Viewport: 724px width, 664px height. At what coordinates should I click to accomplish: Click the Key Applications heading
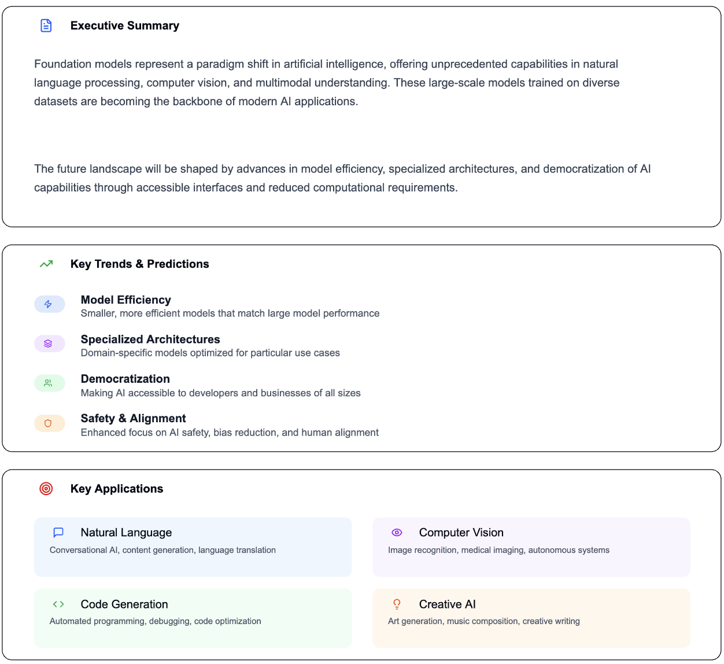pyautogui.click(x=117, y=489)
